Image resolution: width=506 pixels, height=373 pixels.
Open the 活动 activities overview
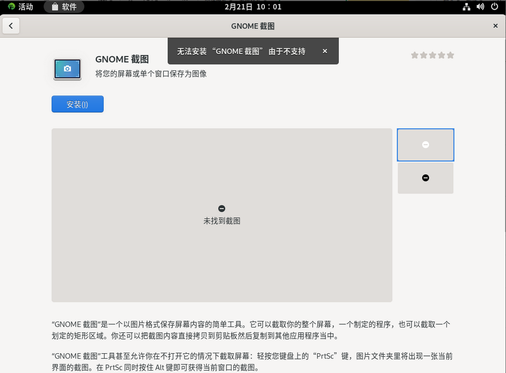21,7
